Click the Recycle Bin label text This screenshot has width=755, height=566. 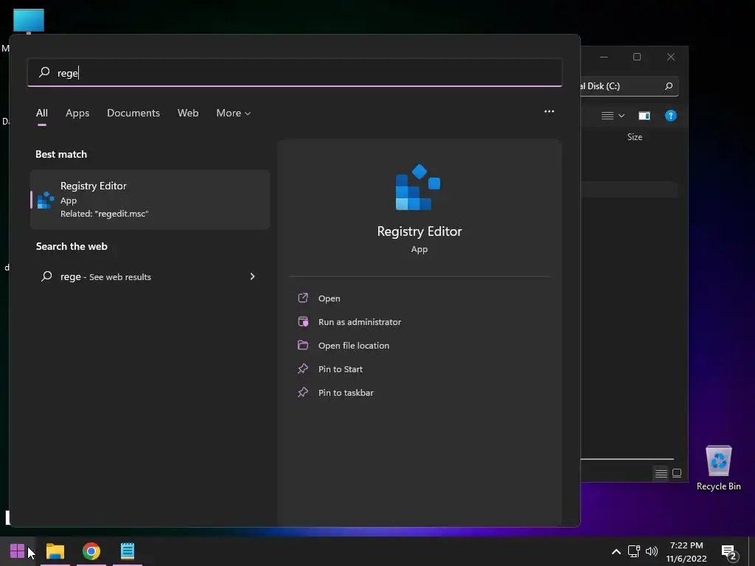tap(718, 486)
